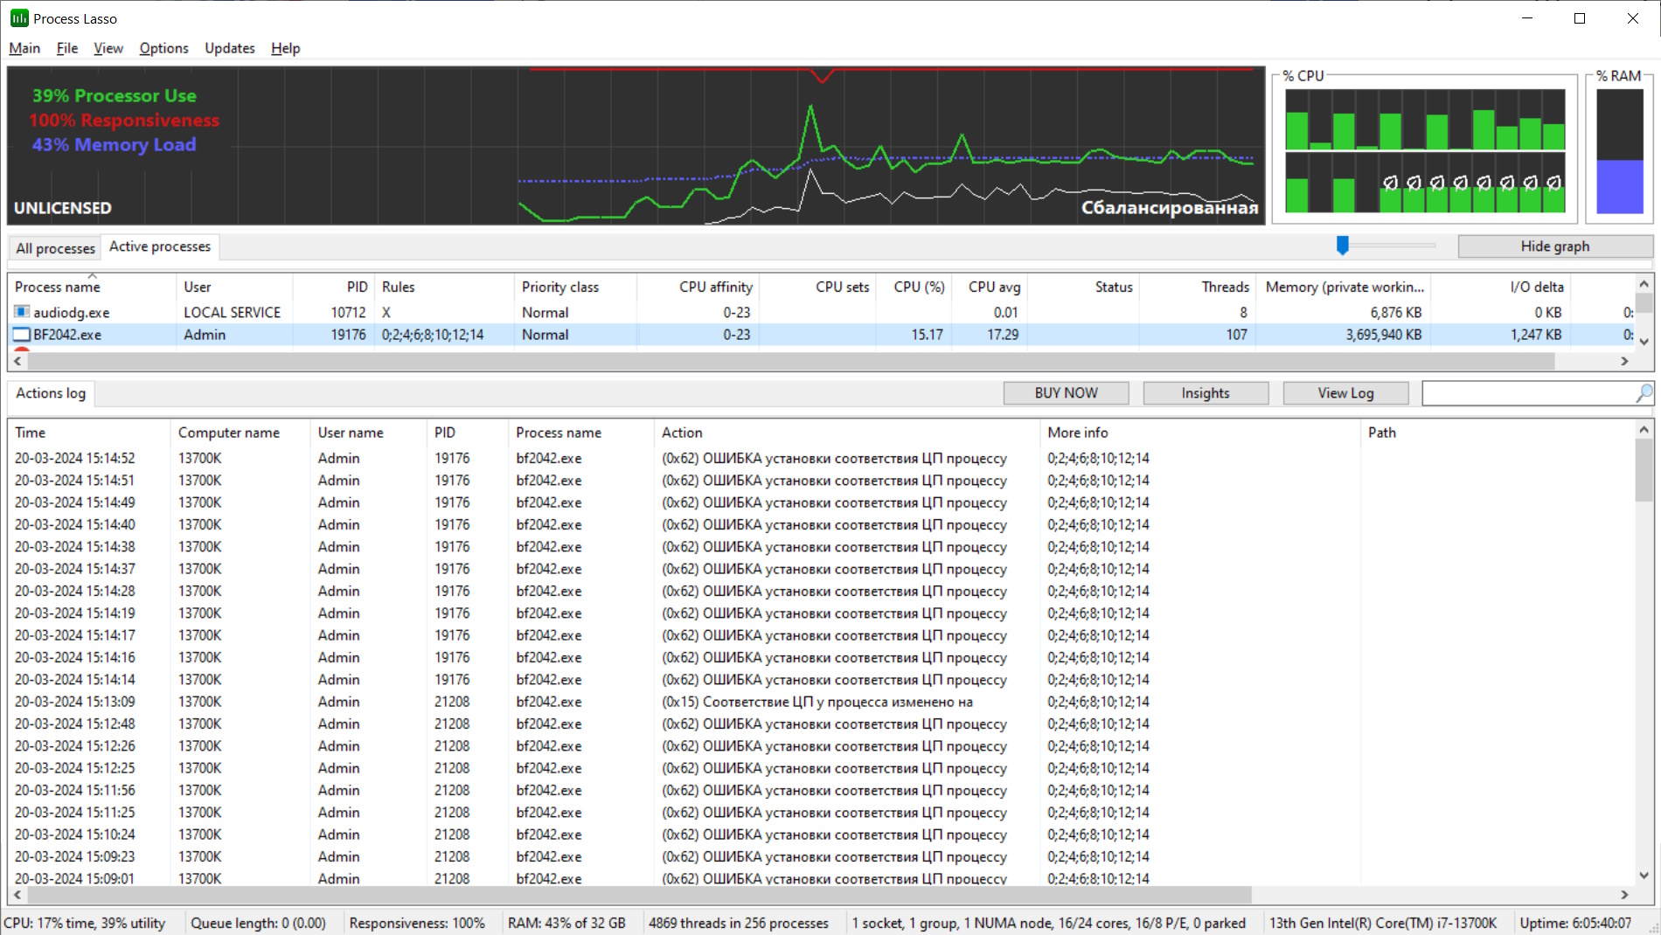Click the 'Uptime: 6:05:40:07' status entry
Image resolution: width=1661 pixels, height=935 pixels.
point(1575,923)
